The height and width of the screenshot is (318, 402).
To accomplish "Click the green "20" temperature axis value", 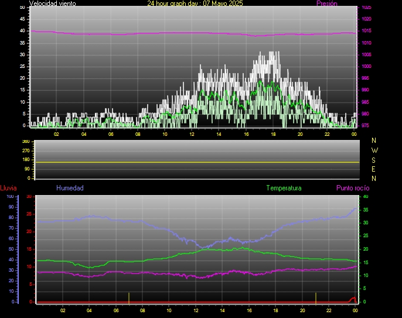I will 366,249.
